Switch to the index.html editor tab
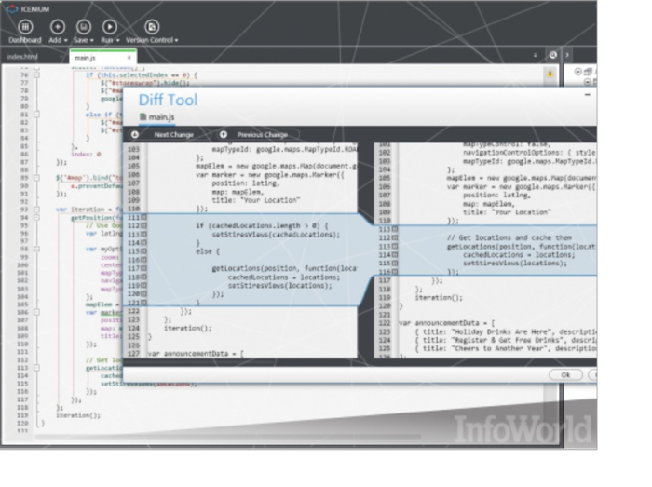 22,57
